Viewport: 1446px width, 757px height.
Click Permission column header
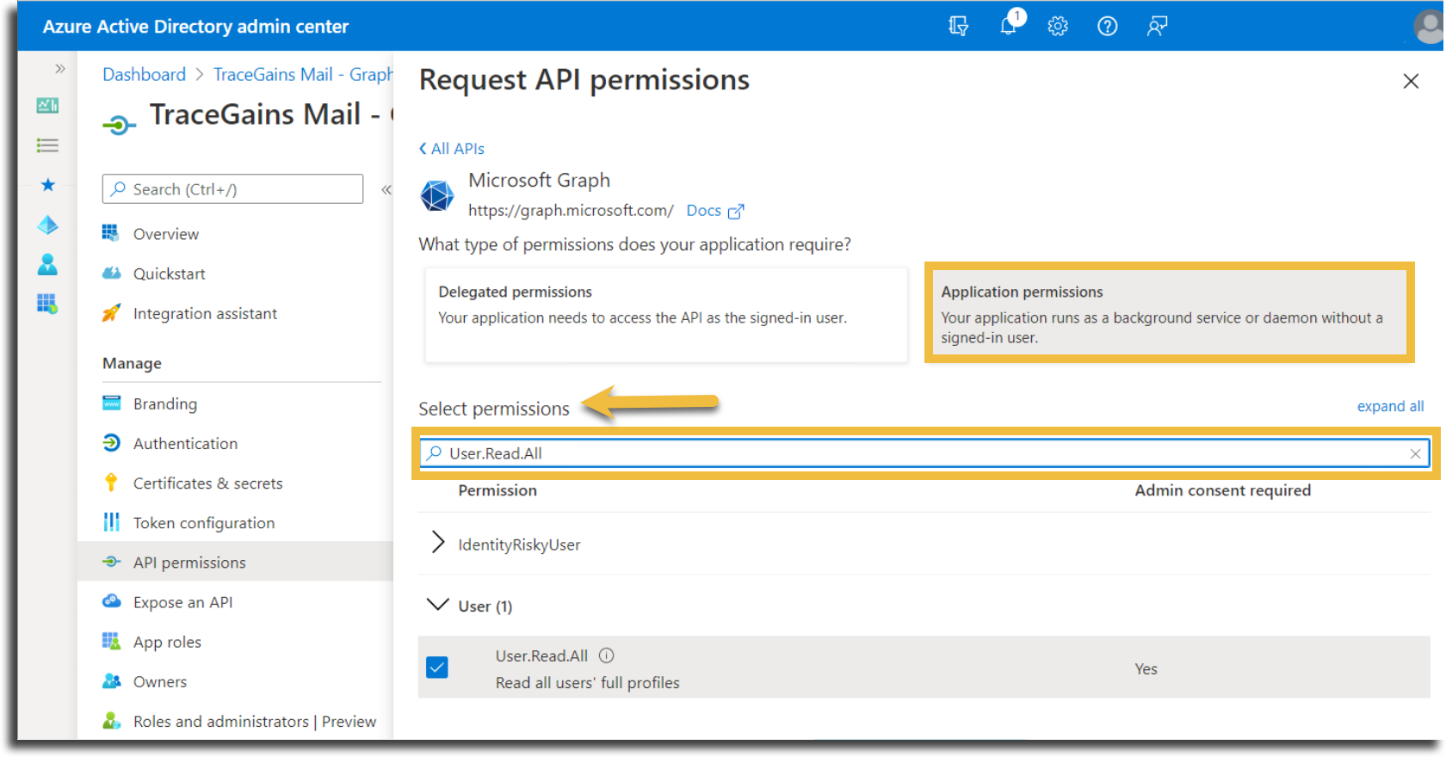click(x=497, y=490)
